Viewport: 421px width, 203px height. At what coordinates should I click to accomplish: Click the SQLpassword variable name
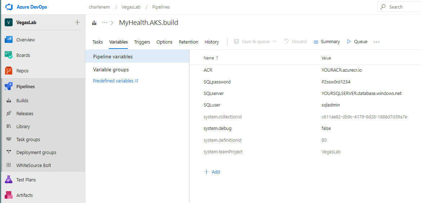[x=217, y=82]
